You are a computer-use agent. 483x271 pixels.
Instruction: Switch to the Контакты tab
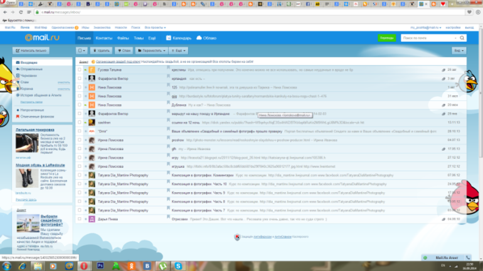pos(103,38)
